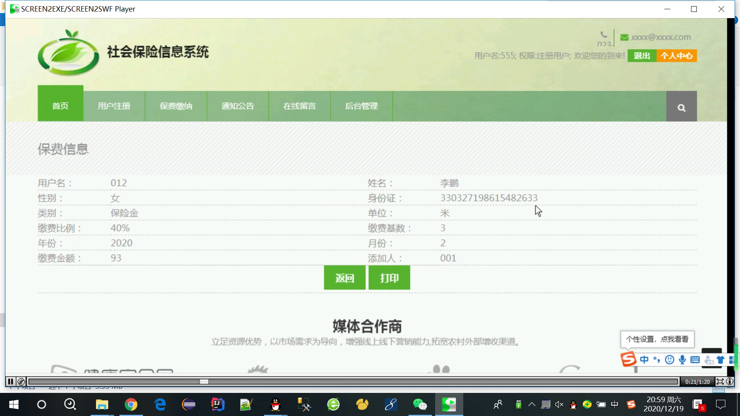Viewport: 740px width, 416px height.
Task: Open QQ penguin from taskbar
Action: (x=275, y=404)
